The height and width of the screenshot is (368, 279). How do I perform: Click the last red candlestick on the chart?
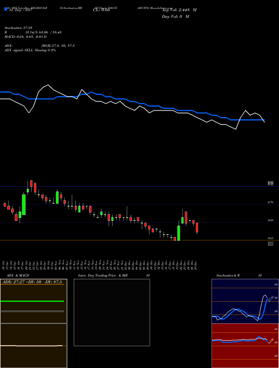point(197,227)
